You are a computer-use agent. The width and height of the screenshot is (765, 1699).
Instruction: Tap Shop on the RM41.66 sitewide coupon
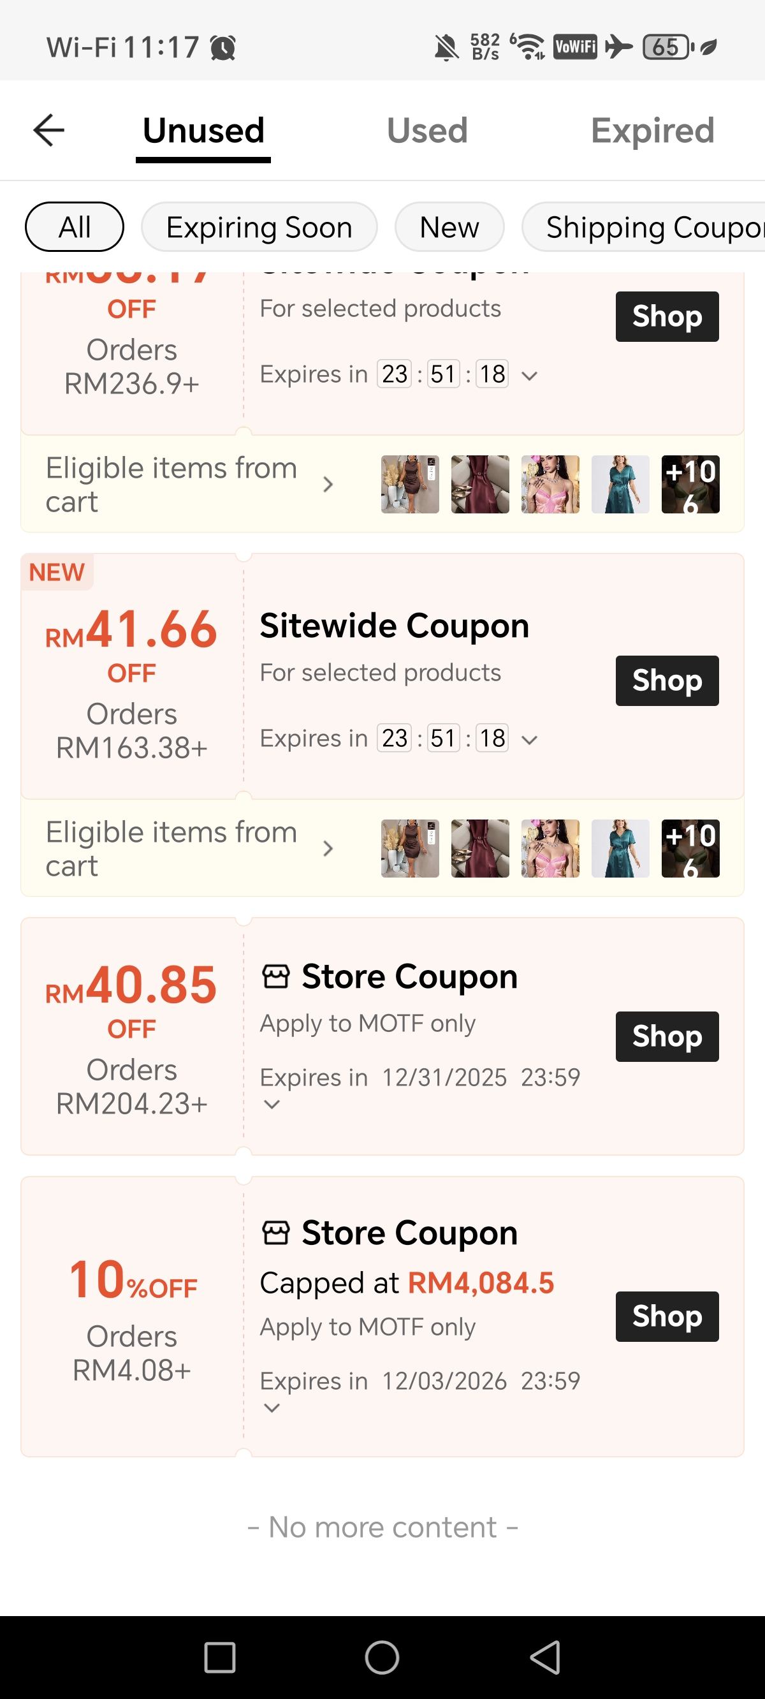point(667,680)
